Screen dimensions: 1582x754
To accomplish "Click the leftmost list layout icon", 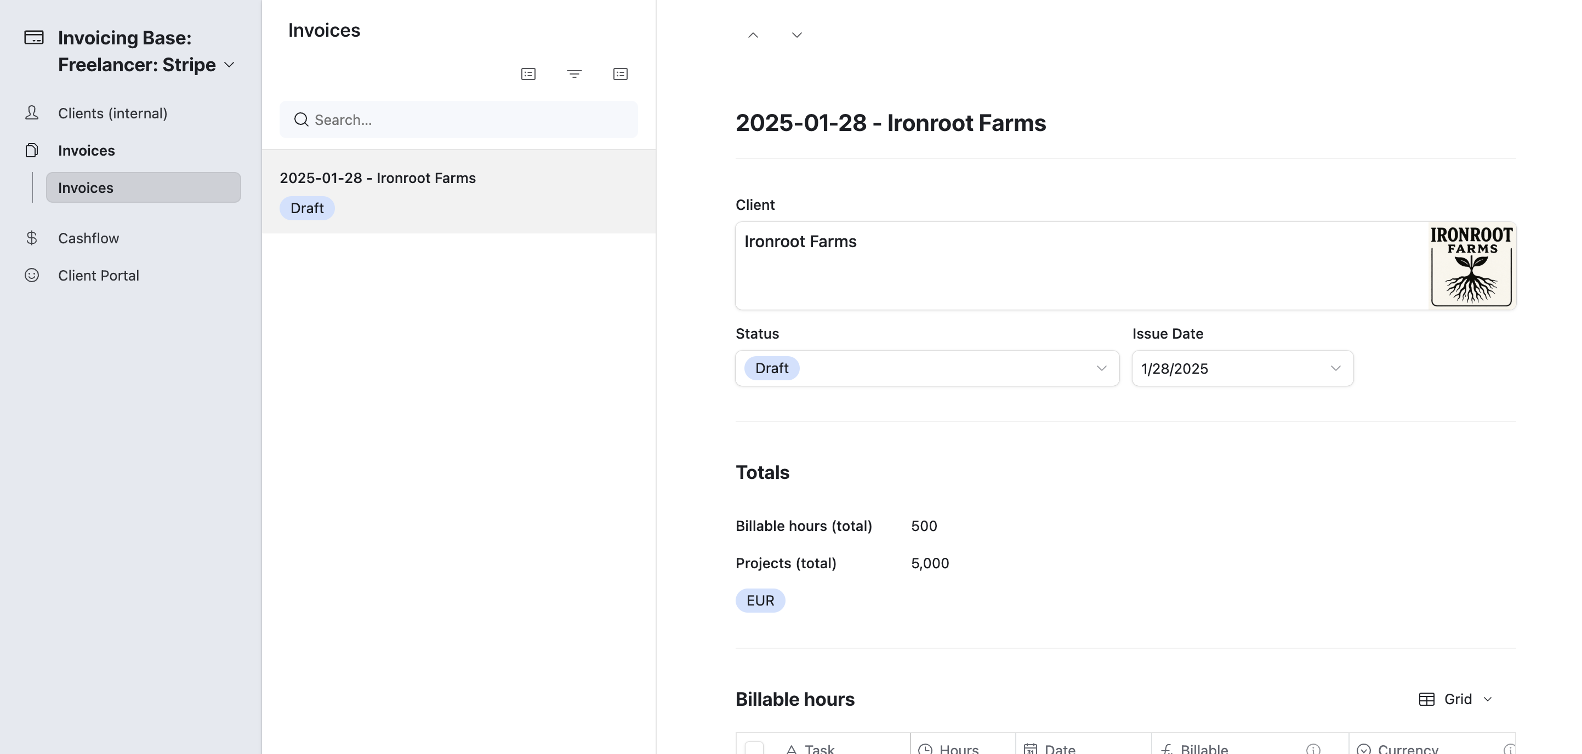I will tap(528, 75).
